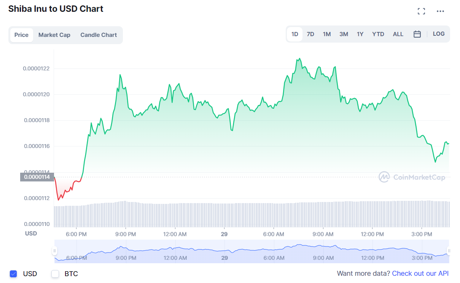Open fullscreen chart view icon
Viewport: 460px width, 283px height.
[x=421, y=11]
